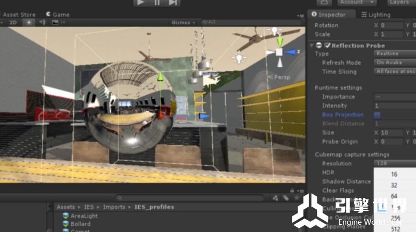Screen dimensions: 416x232
Task: Click the Step frame button
Action: tap(173, 3)
